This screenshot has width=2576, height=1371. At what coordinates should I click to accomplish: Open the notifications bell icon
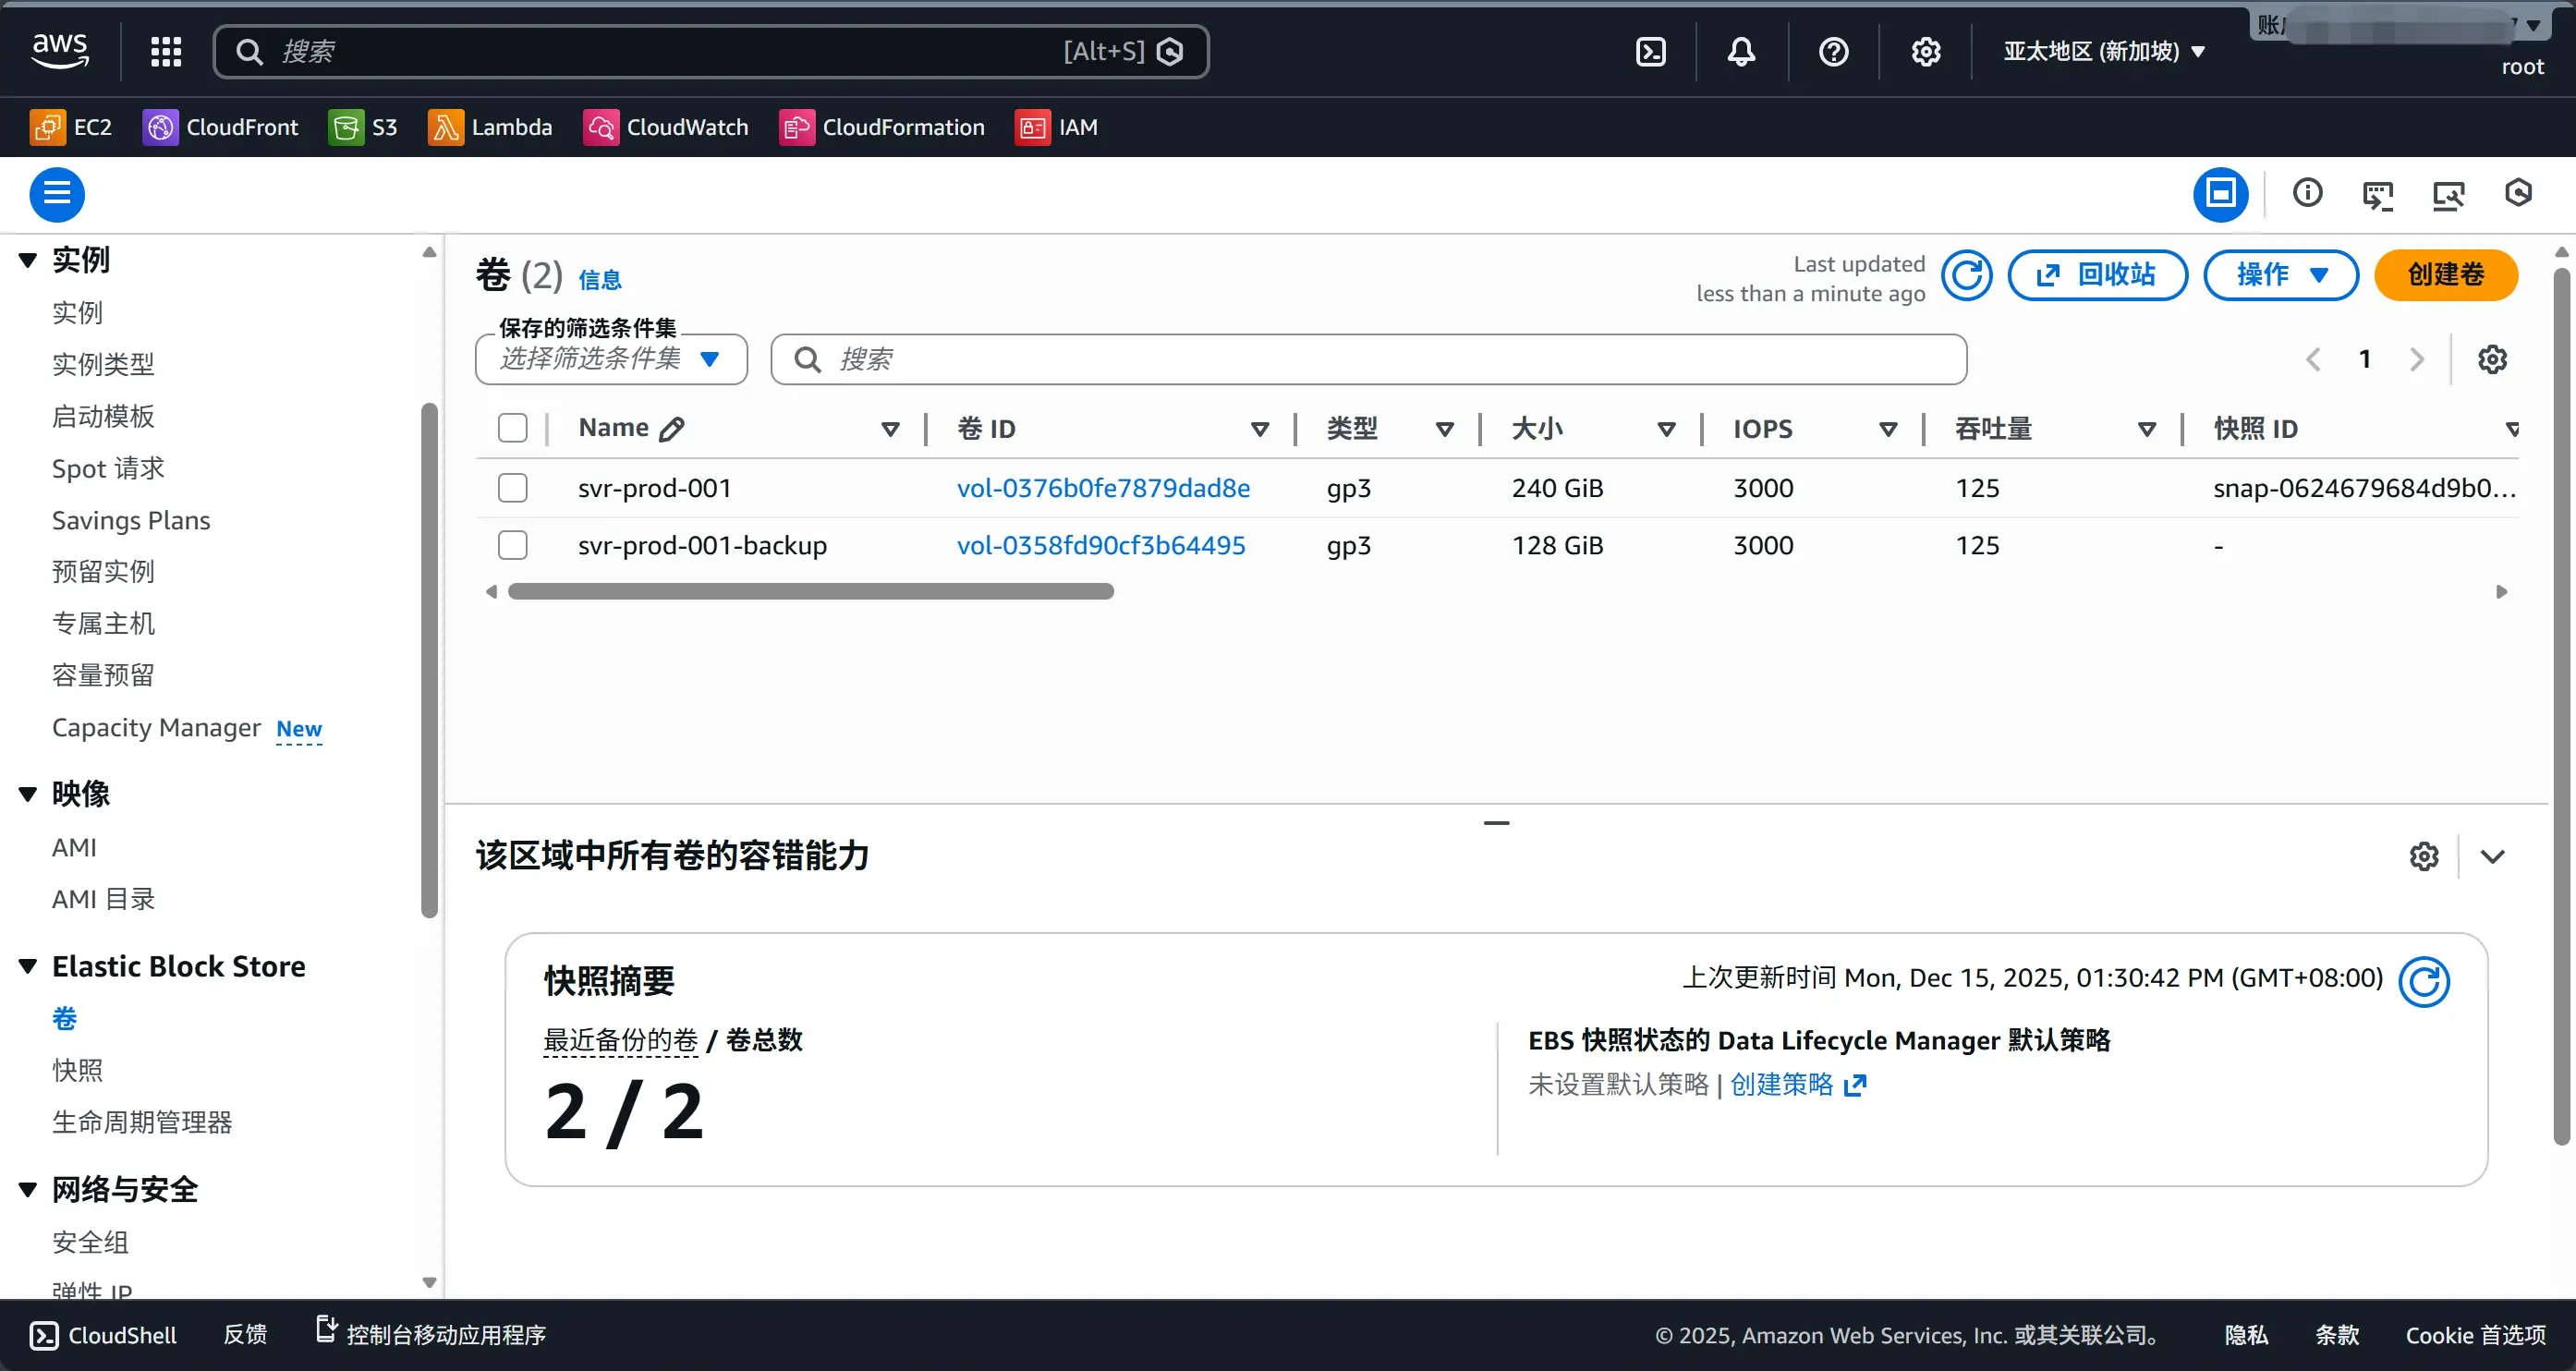1740,51
